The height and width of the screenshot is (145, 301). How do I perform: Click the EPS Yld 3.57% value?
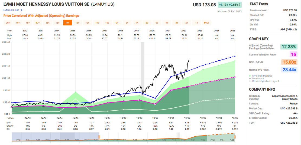tap(293, 20)
